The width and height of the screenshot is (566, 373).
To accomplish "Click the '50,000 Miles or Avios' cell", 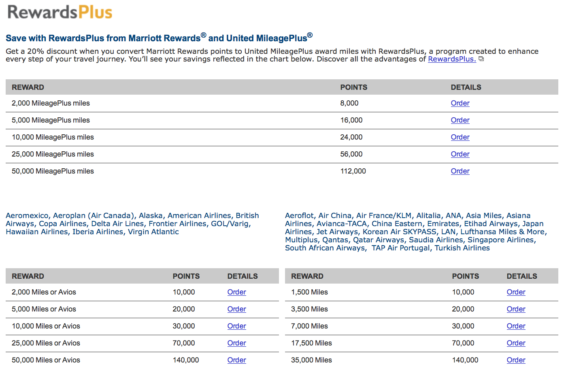I will coord(46,360).
